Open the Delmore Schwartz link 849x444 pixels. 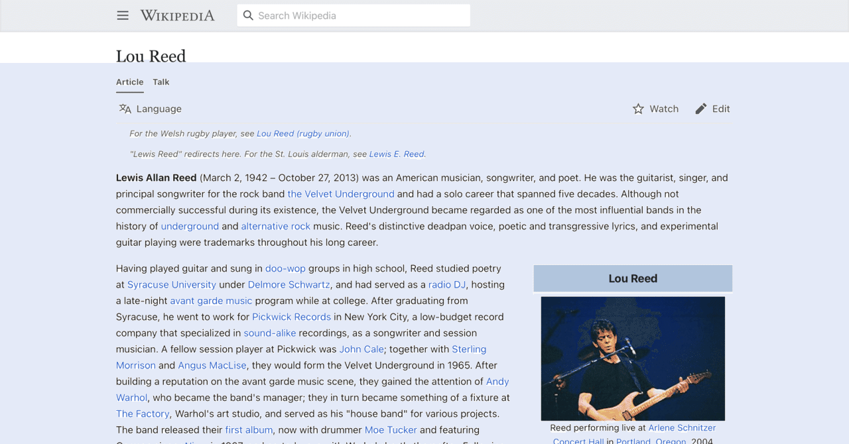pos(289,285)
